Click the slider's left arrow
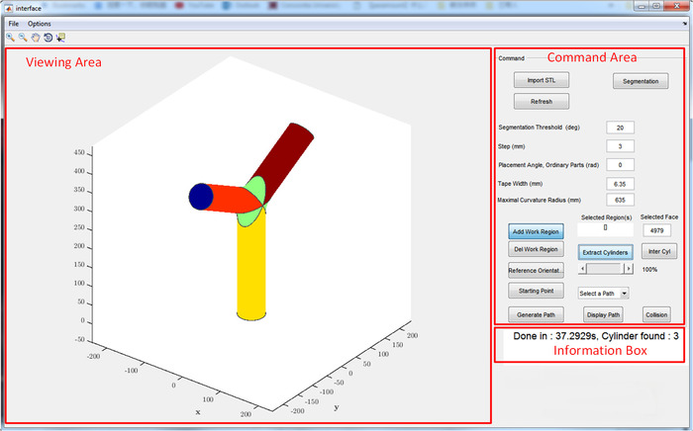 point(581,268)
